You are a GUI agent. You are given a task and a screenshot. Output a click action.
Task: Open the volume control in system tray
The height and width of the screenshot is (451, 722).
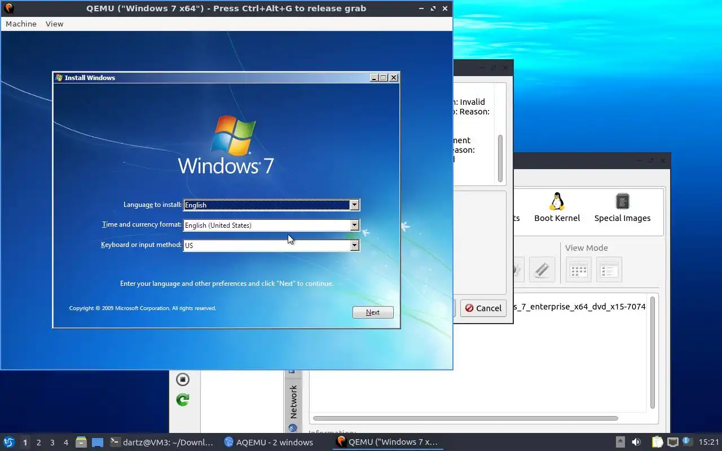(636, 442)
